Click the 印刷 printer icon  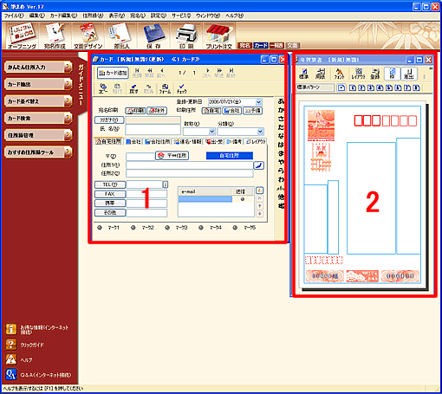186,36
